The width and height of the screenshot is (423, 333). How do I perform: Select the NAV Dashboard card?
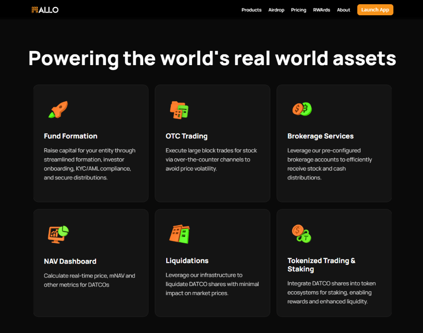91,262
